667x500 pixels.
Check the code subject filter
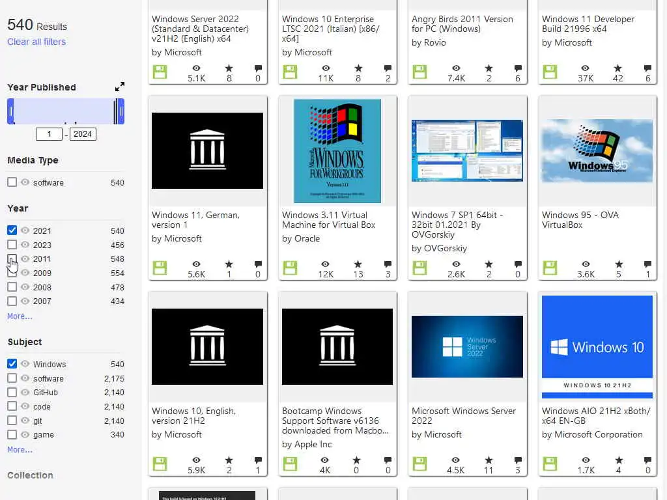12,406
